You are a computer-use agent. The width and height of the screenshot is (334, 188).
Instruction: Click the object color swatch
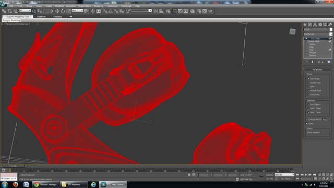pos(331,29)
